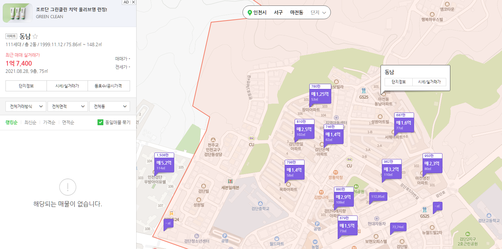Viewport: 502px width, 249px height.
Task: Click the 매 5.2억 price marker on the map
Action: click(x=164, y=163)
